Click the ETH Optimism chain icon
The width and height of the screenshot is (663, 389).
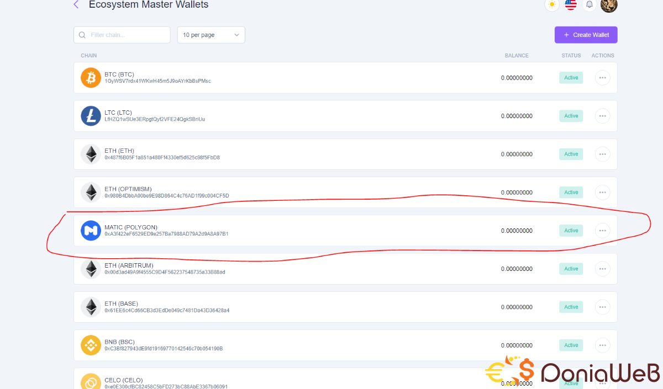[x=91, y=193]
